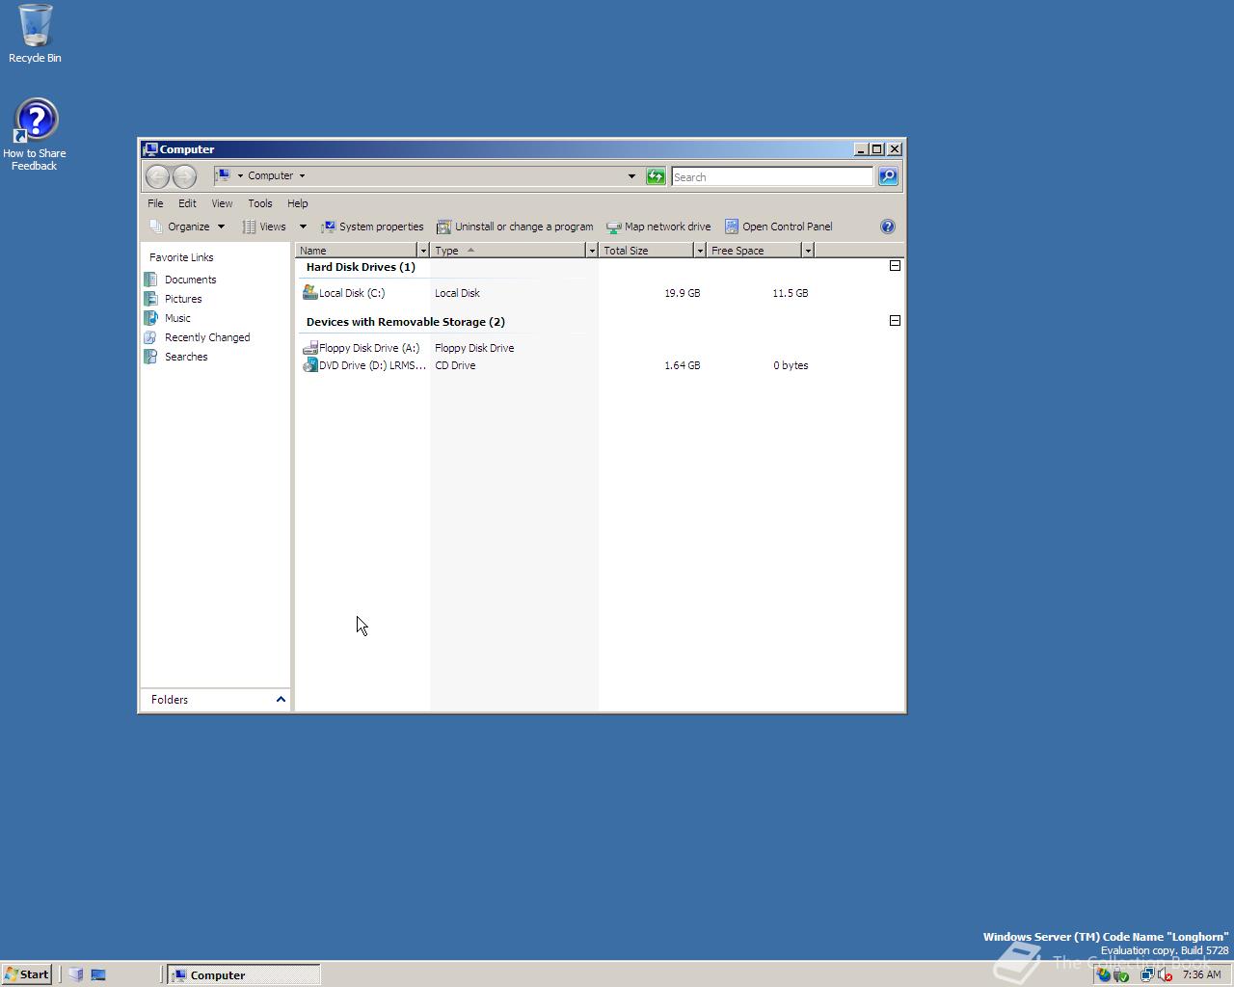Image resolution: width=1234 pixels, height=987 pixels.
Task: Sort by the Type column header
Action: (508, 251)
